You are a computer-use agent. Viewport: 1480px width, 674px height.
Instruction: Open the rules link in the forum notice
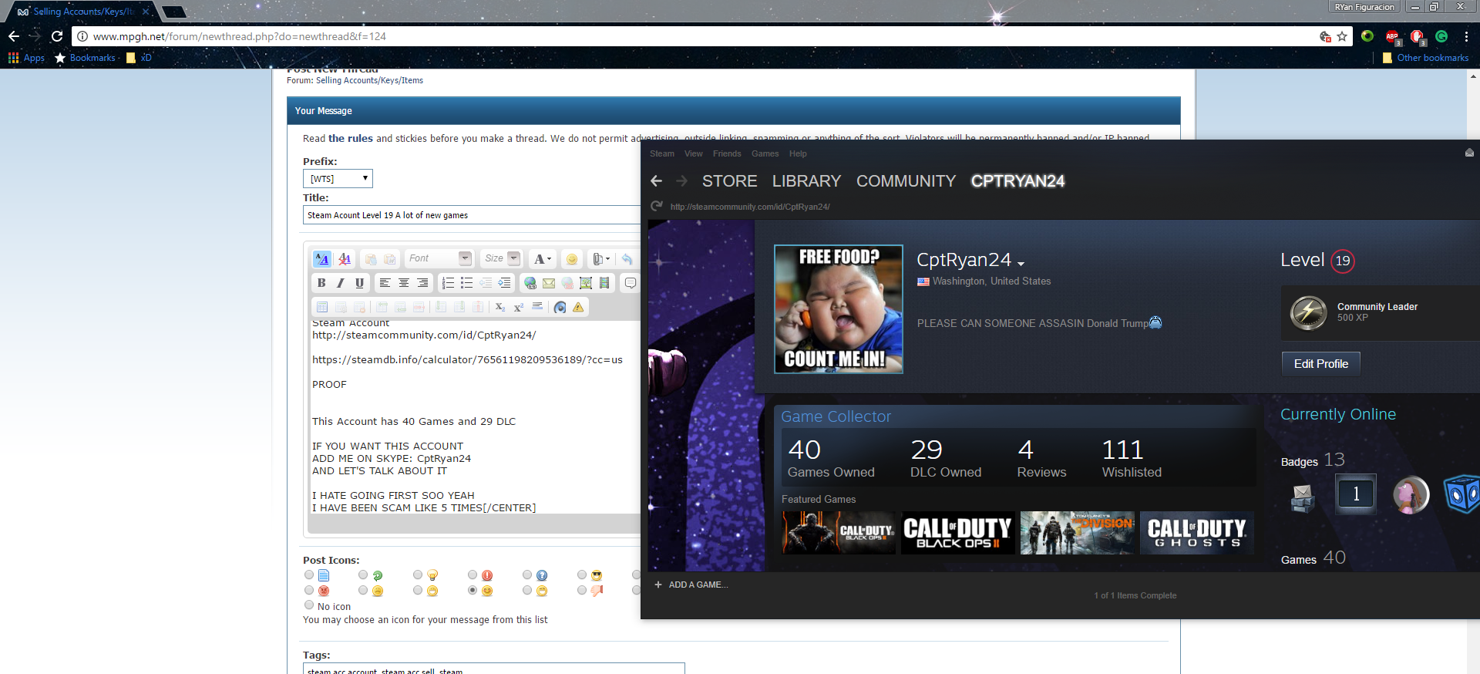pos(351,139)
